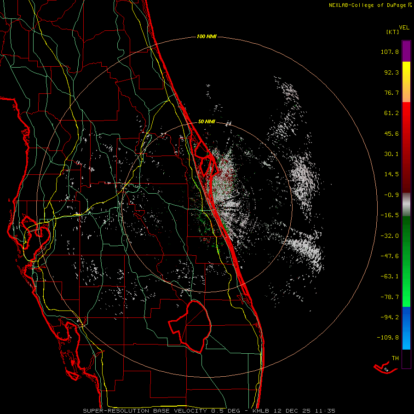Click the red logo beside color bar
Image resolution: width=414 pixels, height=414 pixels.
(386, 368)
